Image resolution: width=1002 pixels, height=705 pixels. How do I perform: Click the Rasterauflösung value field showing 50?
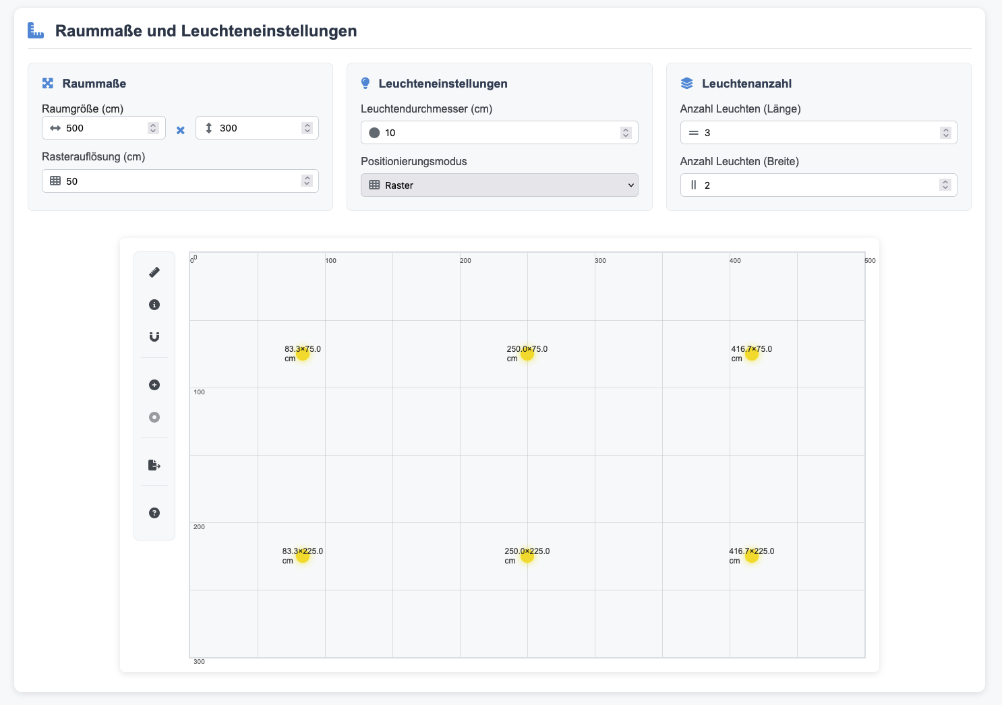(x=180, y=181)
